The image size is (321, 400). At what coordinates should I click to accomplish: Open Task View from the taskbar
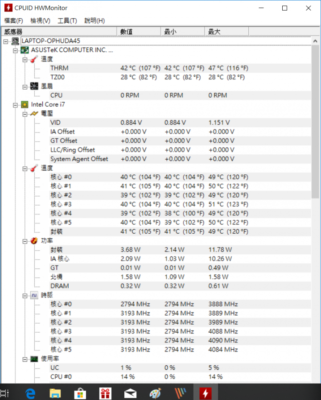point(4,393)
